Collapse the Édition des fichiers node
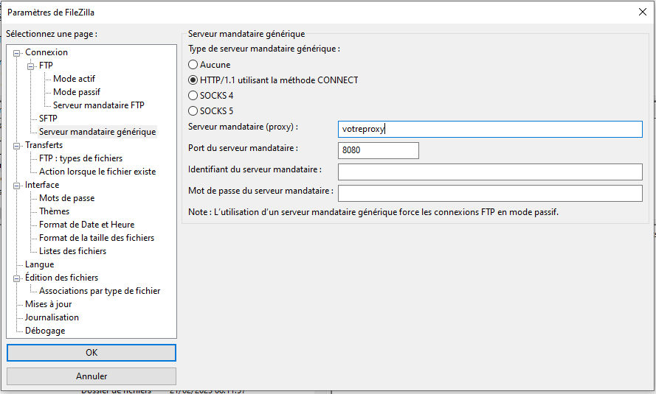This screenshot has width=656, height=394. coord(18,278)
